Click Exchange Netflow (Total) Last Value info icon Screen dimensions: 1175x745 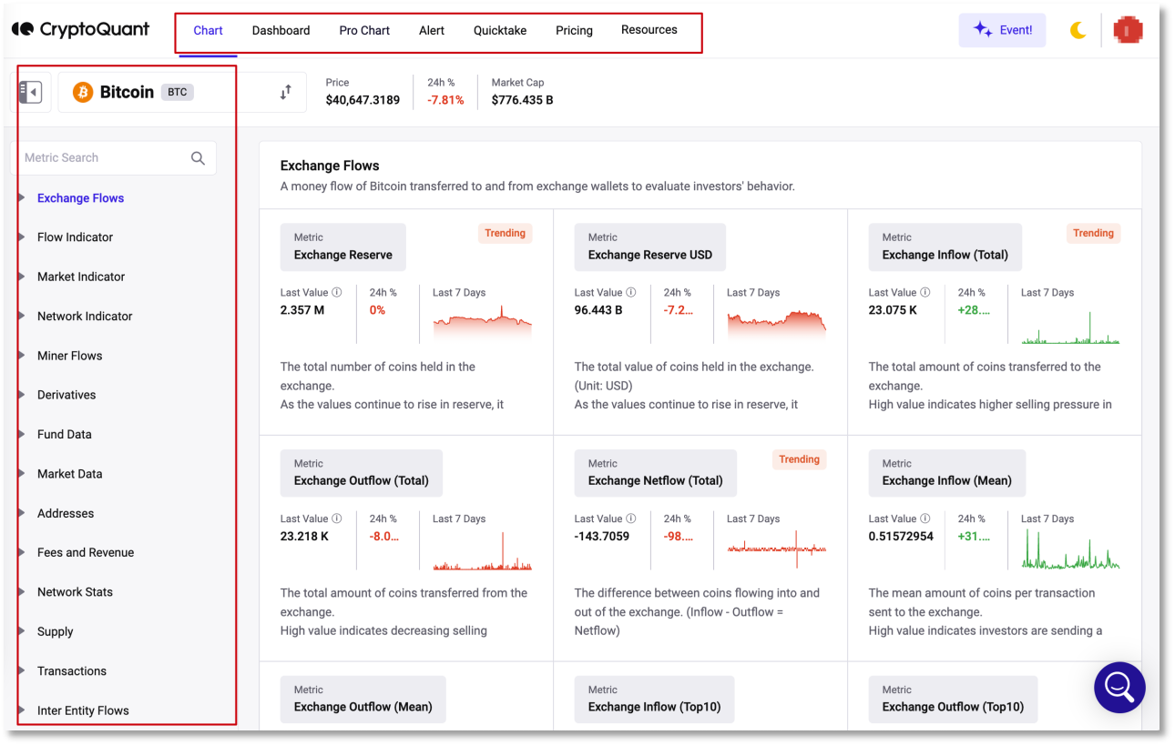(631, 518)
